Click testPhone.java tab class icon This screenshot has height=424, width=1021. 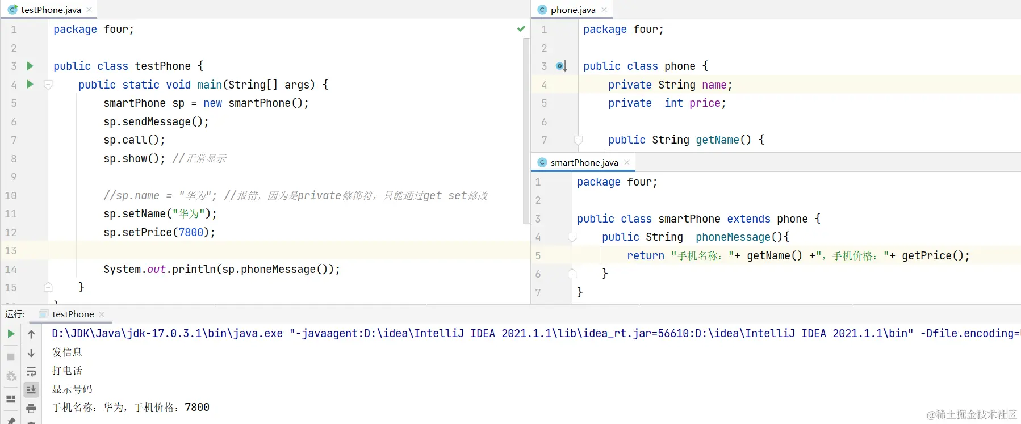pyautogui.click(x=12, y=10)
